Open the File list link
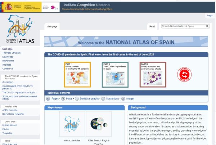Image resolution: width=216 pixels, height=145 pixels. tap(6, 129)
